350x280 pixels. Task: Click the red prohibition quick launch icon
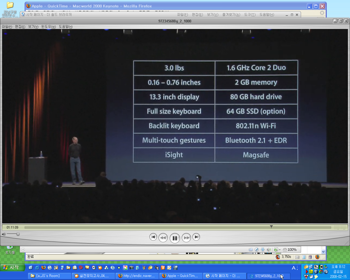point(81,268)
